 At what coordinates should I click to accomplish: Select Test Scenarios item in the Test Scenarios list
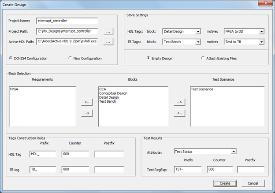tap(202, 89)
